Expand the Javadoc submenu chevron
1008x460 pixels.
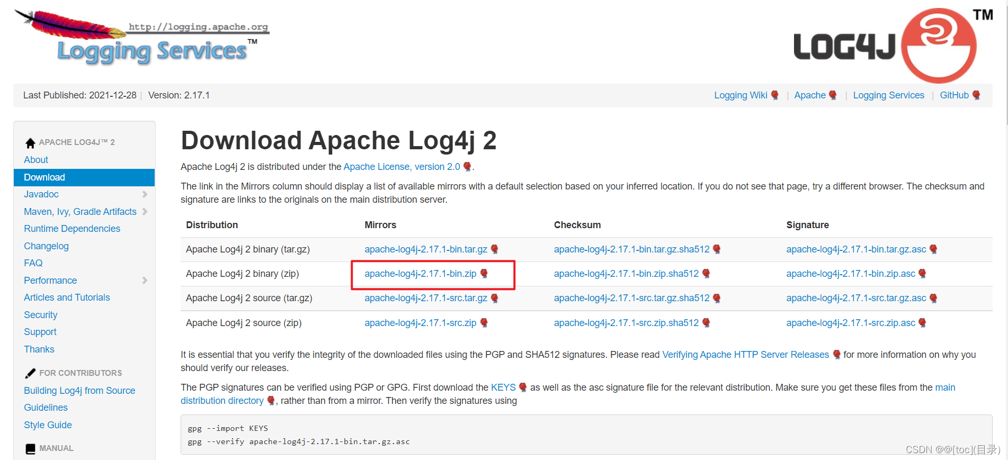pyautogui.click(x=145, y=194)
